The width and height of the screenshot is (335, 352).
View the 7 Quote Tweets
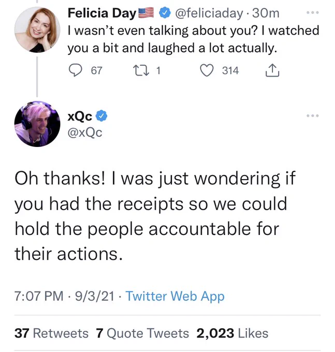pos(142,333)
